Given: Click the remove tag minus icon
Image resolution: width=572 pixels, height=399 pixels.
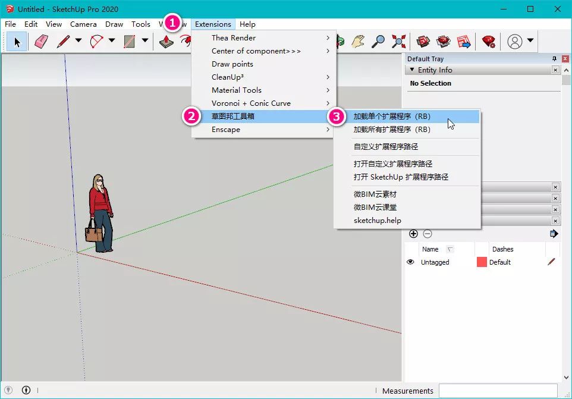Looking at the screenshot, I should 428,234.
